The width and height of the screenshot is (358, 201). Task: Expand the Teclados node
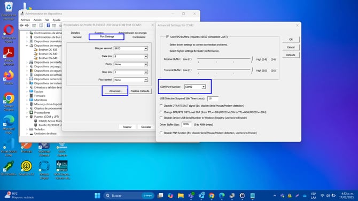click(27, 129)
